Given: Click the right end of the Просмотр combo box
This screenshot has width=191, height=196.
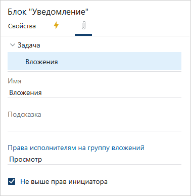Looking at the screenshot, I should 178,159.
